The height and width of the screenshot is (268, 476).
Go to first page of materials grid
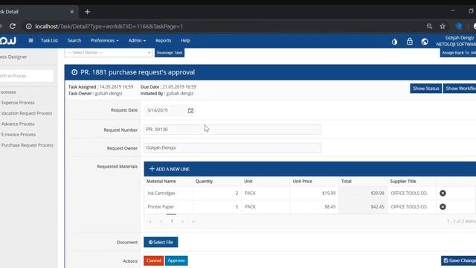(150, 222)
